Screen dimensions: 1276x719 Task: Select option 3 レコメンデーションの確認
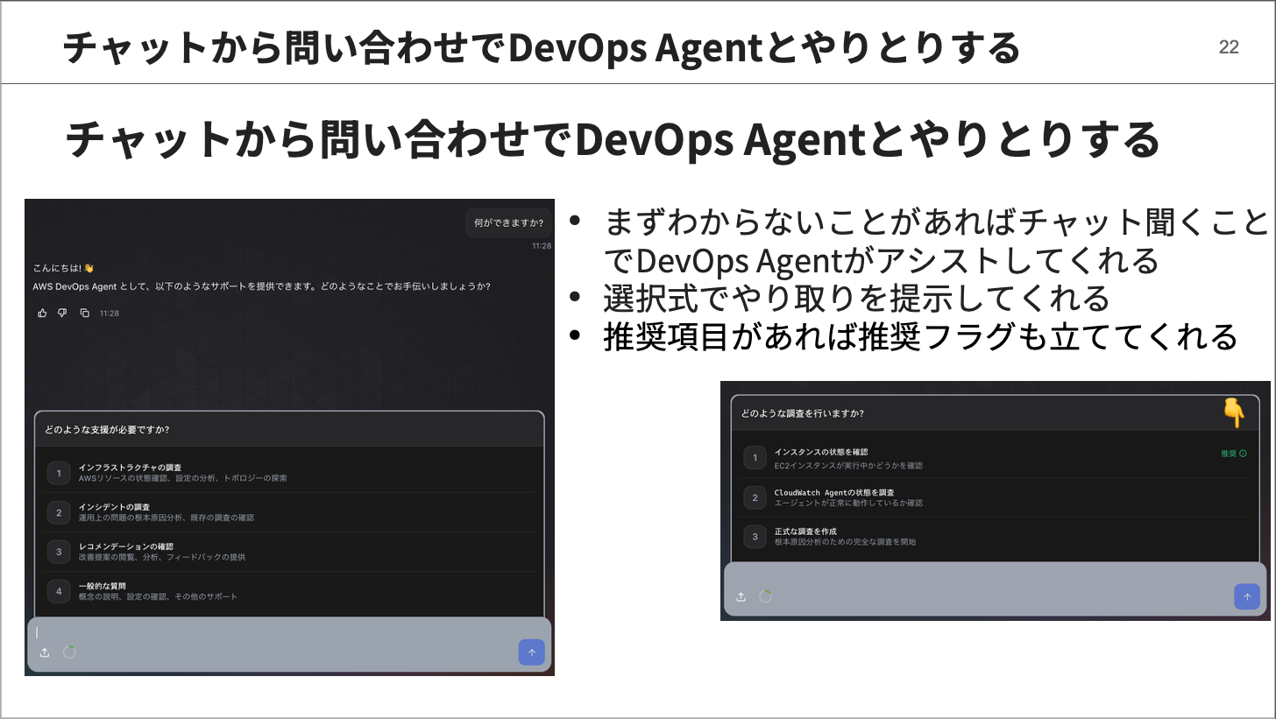tap(290, 552)
